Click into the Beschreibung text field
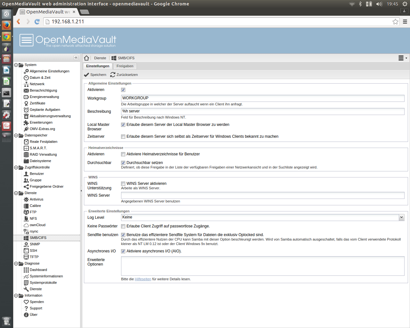 click(x=263, y=111)
